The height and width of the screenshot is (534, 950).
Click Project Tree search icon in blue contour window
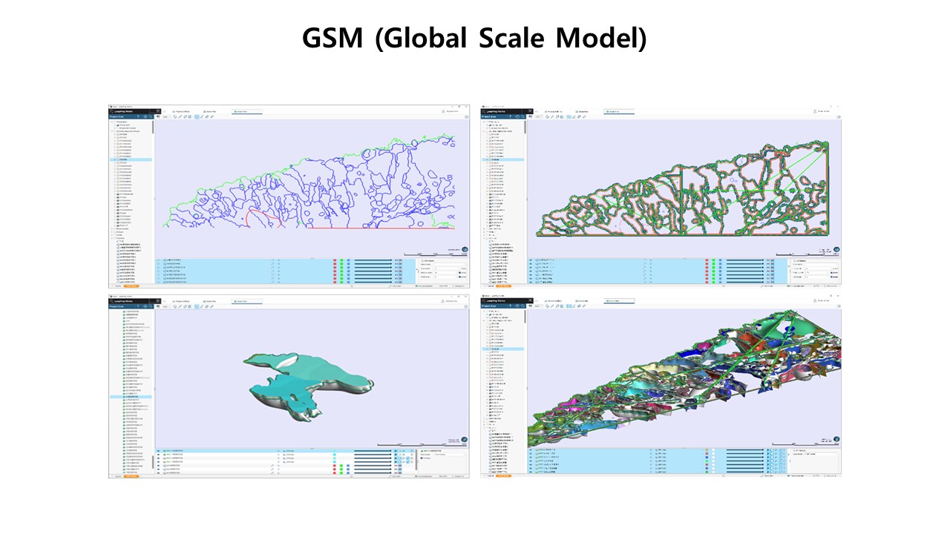pos(151,116)
